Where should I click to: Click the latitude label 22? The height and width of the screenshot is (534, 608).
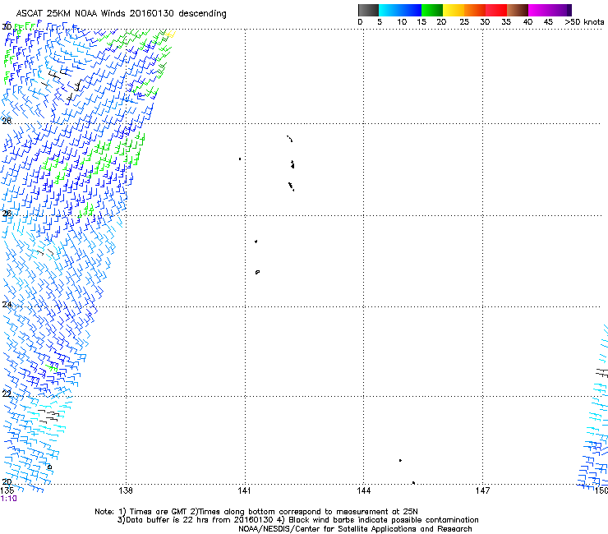[x=7, y=394]
